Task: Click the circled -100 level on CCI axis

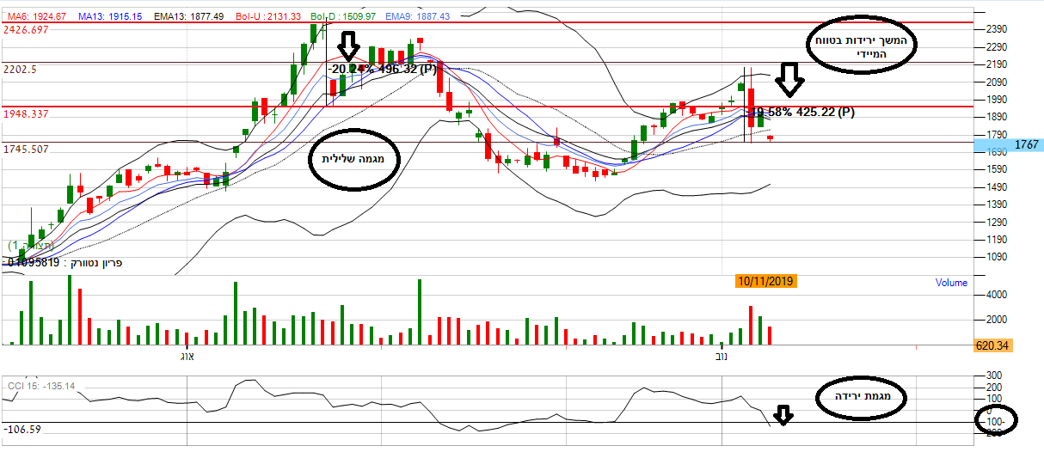Action: point(996,422)
